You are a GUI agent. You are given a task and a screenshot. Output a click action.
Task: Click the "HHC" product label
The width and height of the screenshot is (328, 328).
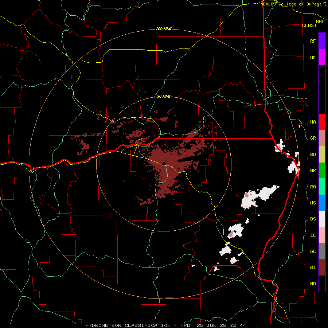[x=320, y=22]
